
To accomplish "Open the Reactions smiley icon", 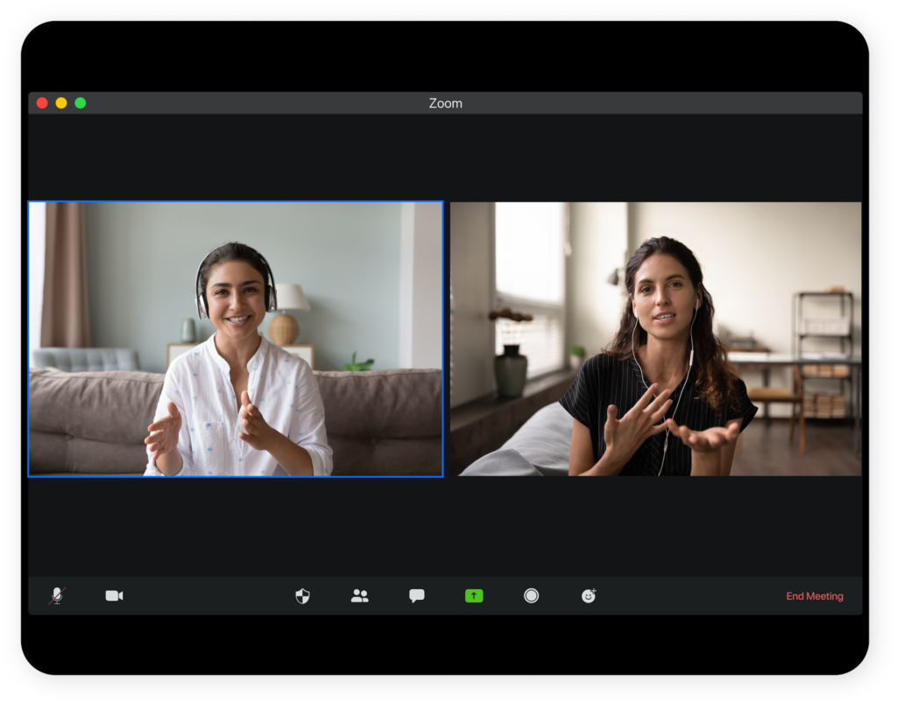I will (589, 596).
